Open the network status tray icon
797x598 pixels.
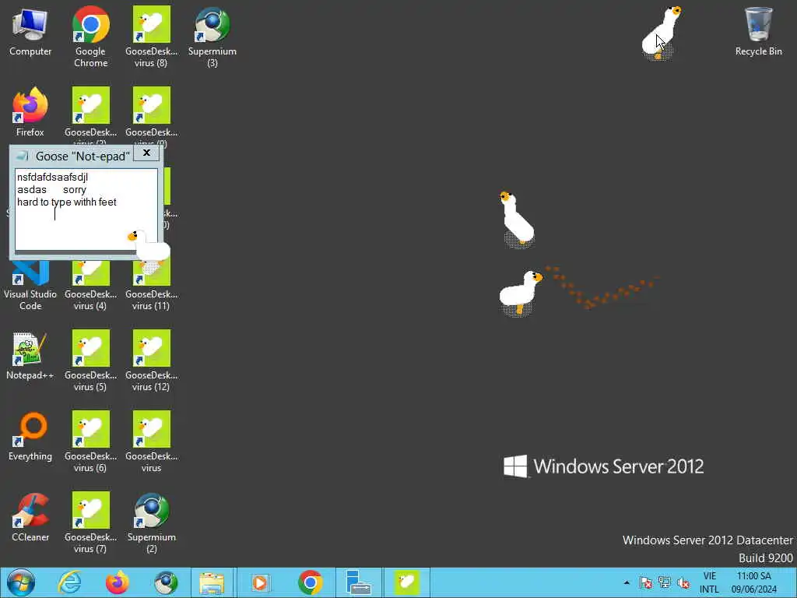[665, 582]
